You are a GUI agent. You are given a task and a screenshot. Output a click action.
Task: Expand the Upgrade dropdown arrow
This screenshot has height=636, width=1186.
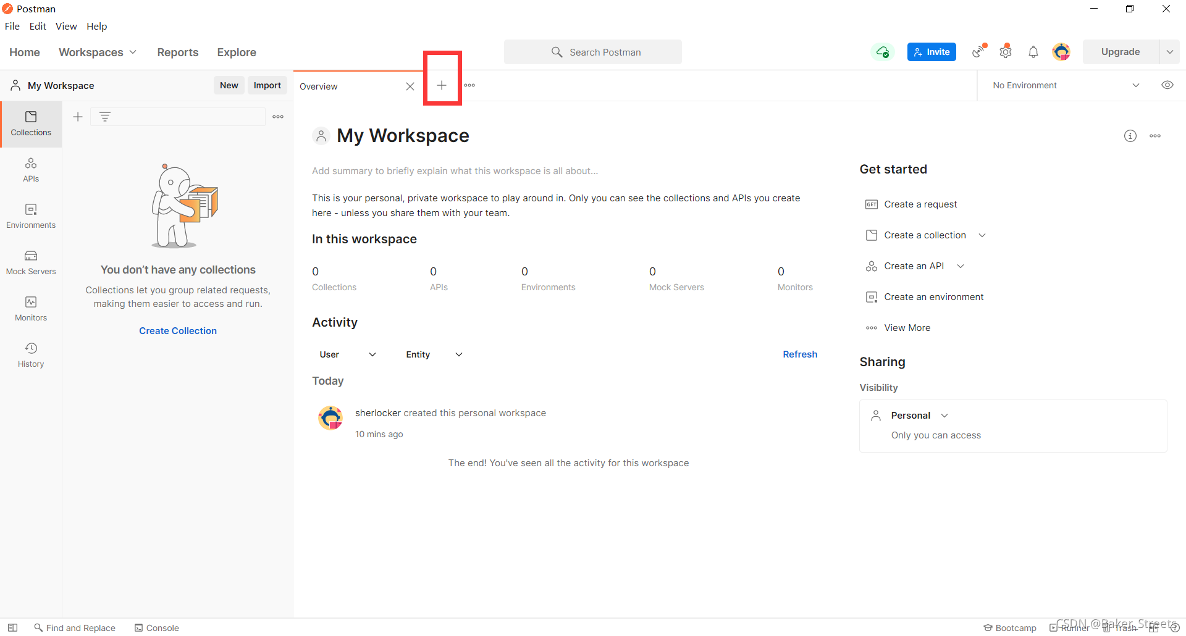[1170, 52]
